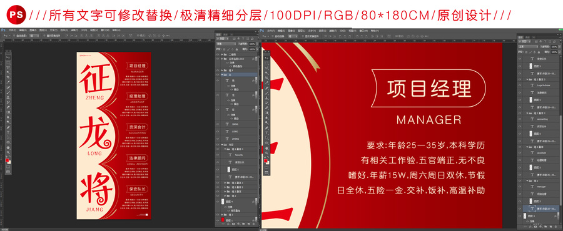Viewport: 563px width, 231px height.
Task: Hide the 二维码 group in left Layers panel
Action: 218,54
